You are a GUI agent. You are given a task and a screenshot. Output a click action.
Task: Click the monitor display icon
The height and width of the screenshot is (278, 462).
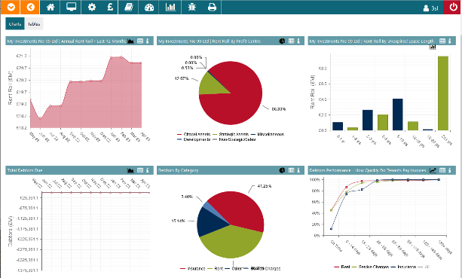tap(72, 7)
